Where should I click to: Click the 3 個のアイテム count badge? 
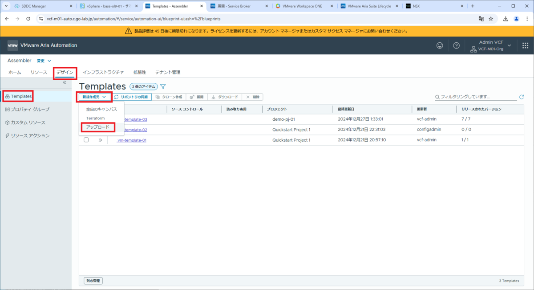tap(143, 86)
